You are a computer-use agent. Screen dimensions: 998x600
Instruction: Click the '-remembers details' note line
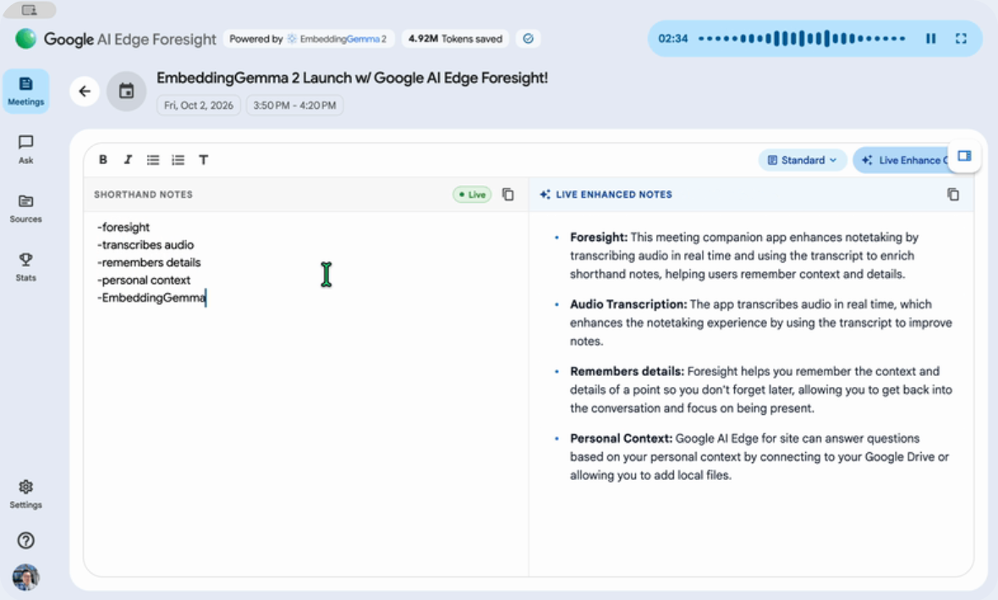click(149, 262)
